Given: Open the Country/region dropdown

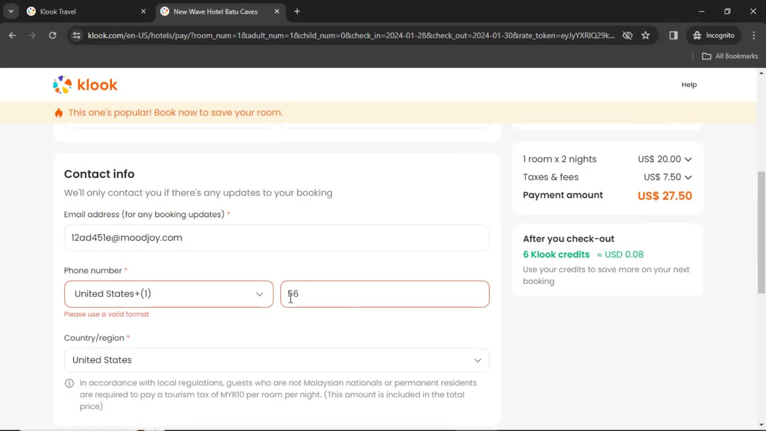Looking at the screenshot, I should click(x=276, y=360).
